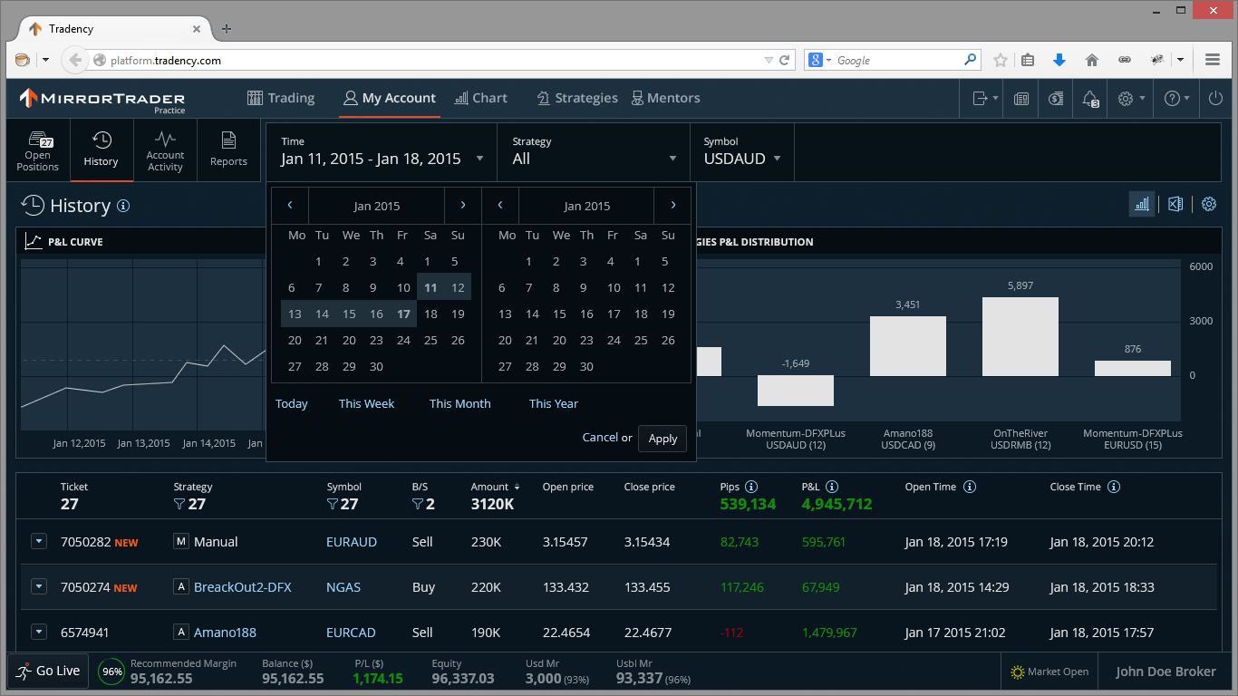The height and width of the screenshot is (696, 1238).
Task: Sort by Amount column
Action: point(496,487)
